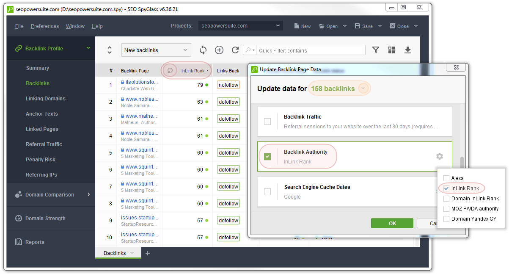Click the filter funnel icon
The height and width of the screenshot is (274, 509).
point(375,50)
